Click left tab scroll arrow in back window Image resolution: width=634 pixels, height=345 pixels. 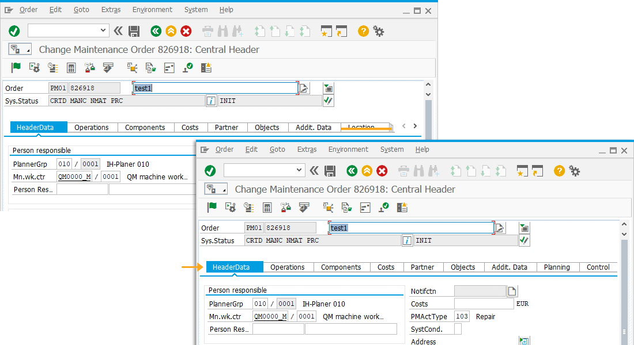403,126
